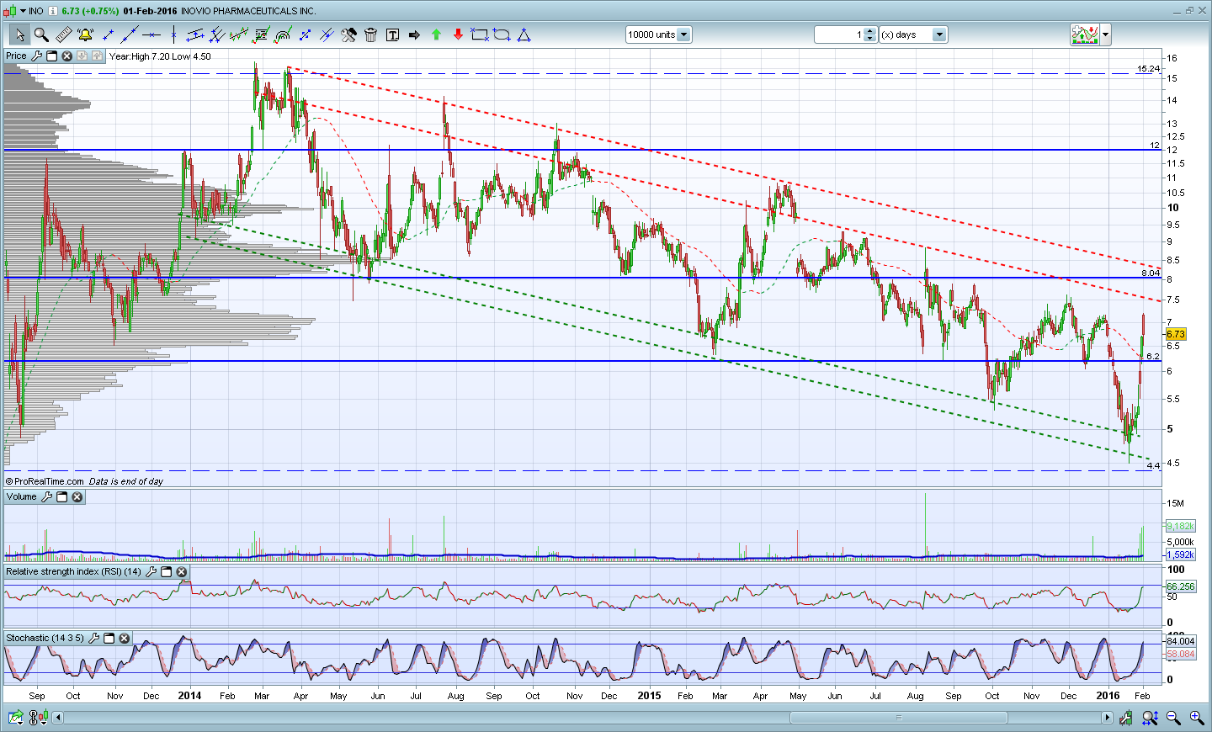Click the Price panel label
Screen dimensions: 1212x732
pyautogui.click(x=16, y=56)
